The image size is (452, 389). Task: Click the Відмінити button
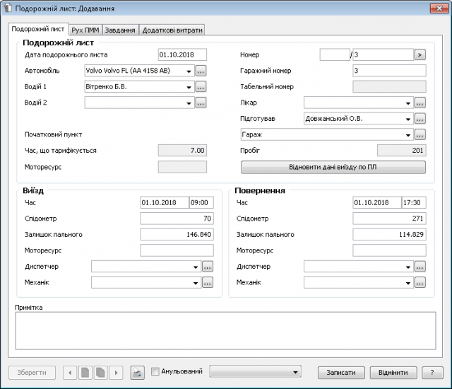pos(393,372)
